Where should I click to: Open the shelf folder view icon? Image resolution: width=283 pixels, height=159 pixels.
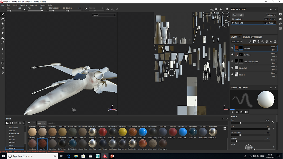7,123
